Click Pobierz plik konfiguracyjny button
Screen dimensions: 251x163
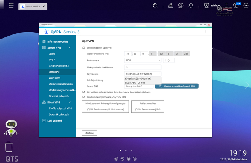point(106,107)
